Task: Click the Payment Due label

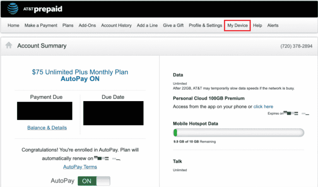Action: (x=46, y=97)
